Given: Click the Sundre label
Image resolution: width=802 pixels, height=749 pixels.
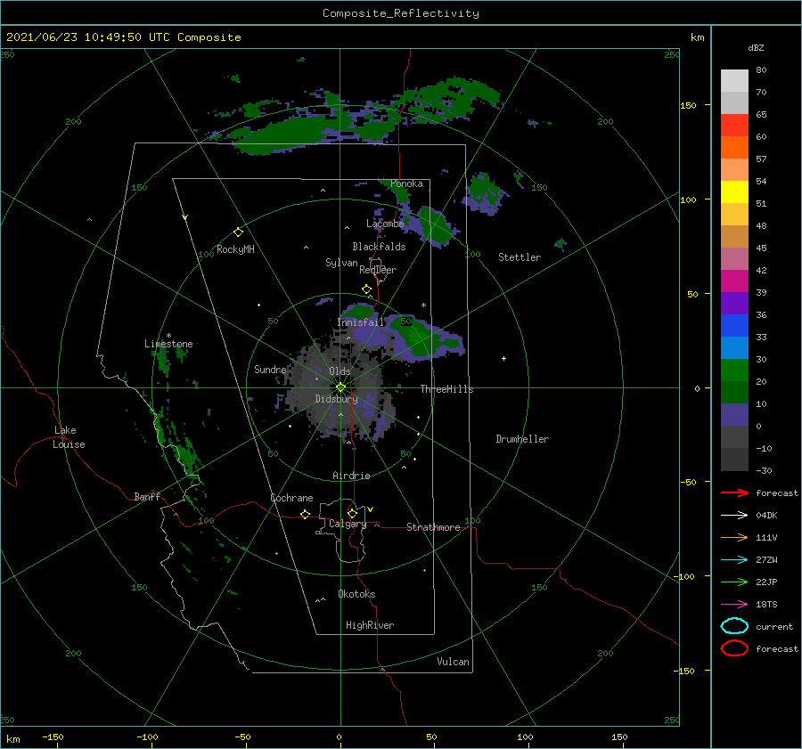Looking at the screenshot, I should point(270,370).
